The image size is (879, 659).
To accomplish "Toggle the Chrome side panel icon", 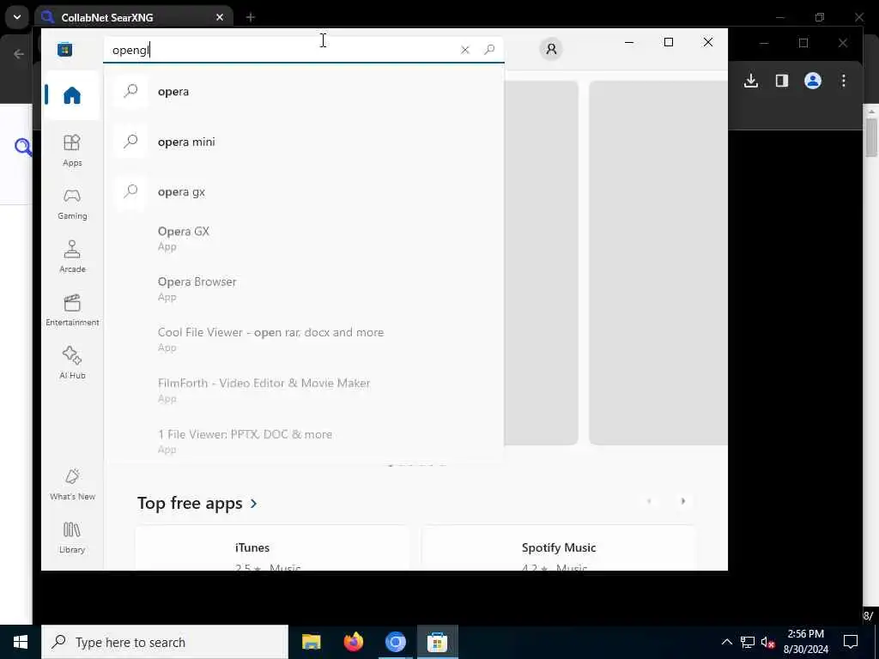I will (x=781, y=82).
